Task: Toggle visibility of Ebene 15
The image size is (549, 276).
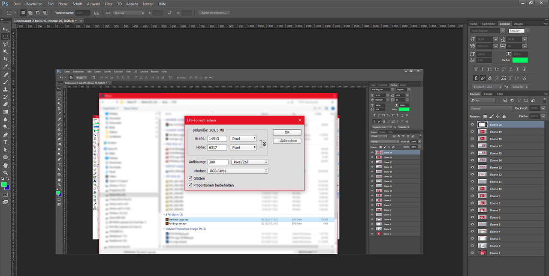Action: tap(472, 153)
